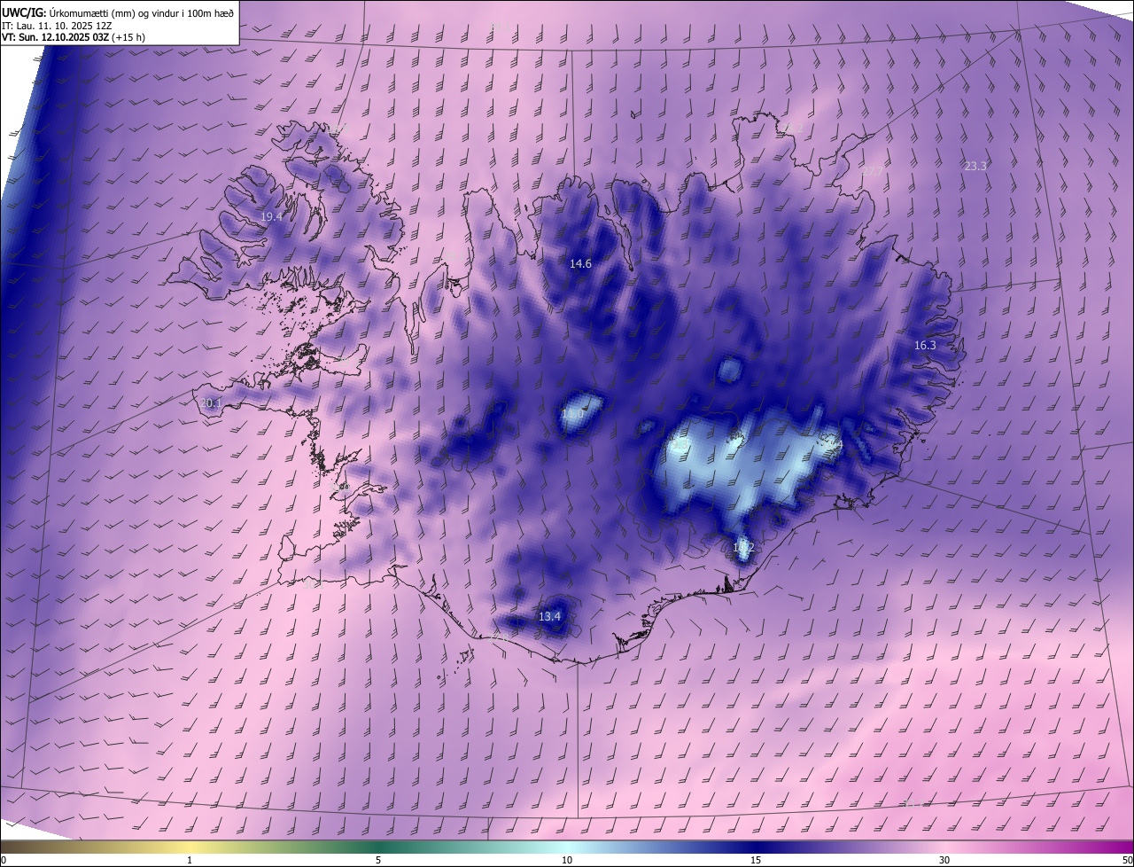Click the 13.4 value near the south coast
1134x867 pixels.
549,617
